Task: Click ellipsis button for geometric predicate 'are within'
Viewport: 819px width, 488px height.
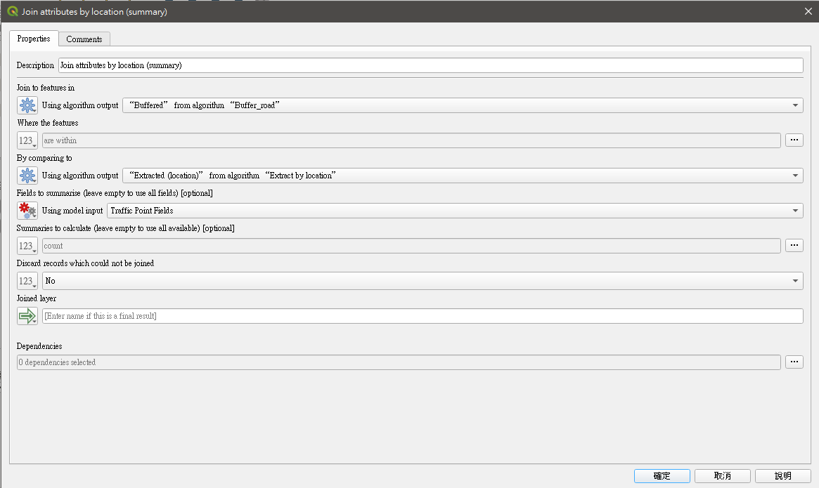Action: [794, 140]
